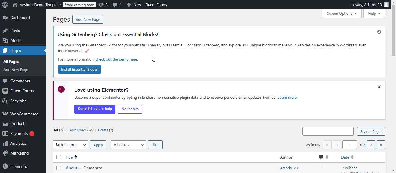Follow the check out the demo here link
Image resolution: width=396 pixels, height=173 pixels.
116,59
